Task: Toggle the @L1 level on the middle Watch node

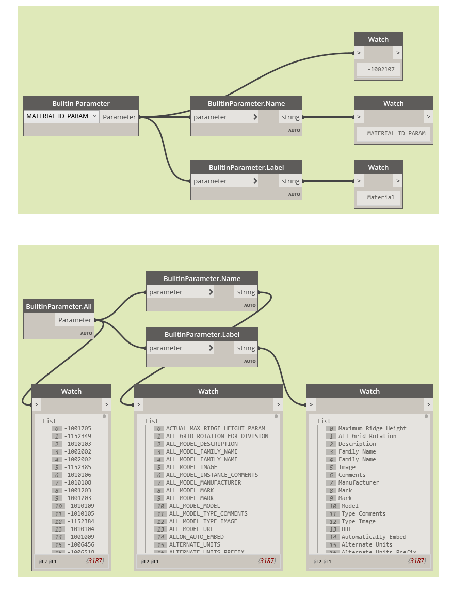Action: coord(155,562)
